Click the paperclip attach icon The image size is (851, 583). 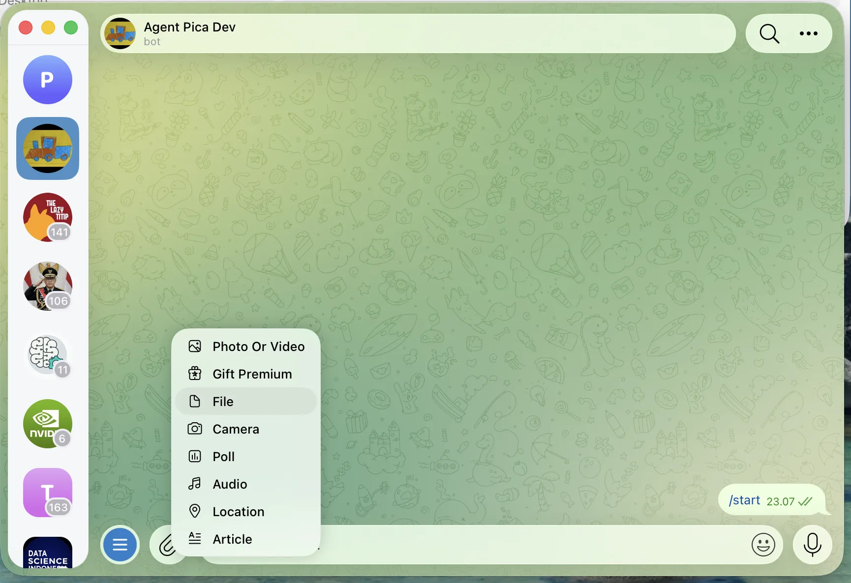pos(167,545)
